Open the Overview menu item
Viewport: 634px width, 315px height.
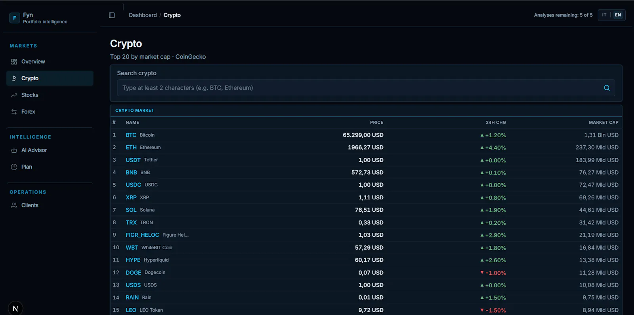[50, 62]
